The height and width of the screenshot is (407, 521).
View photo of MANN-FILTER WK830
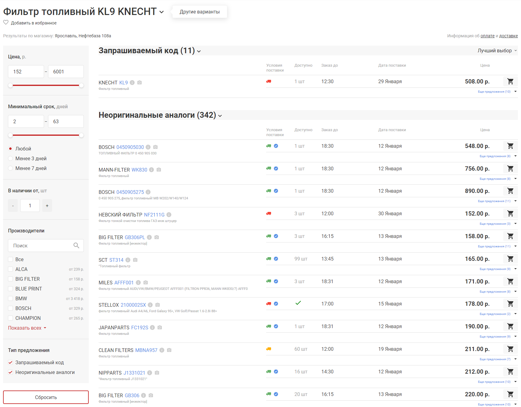coord(159,170)
